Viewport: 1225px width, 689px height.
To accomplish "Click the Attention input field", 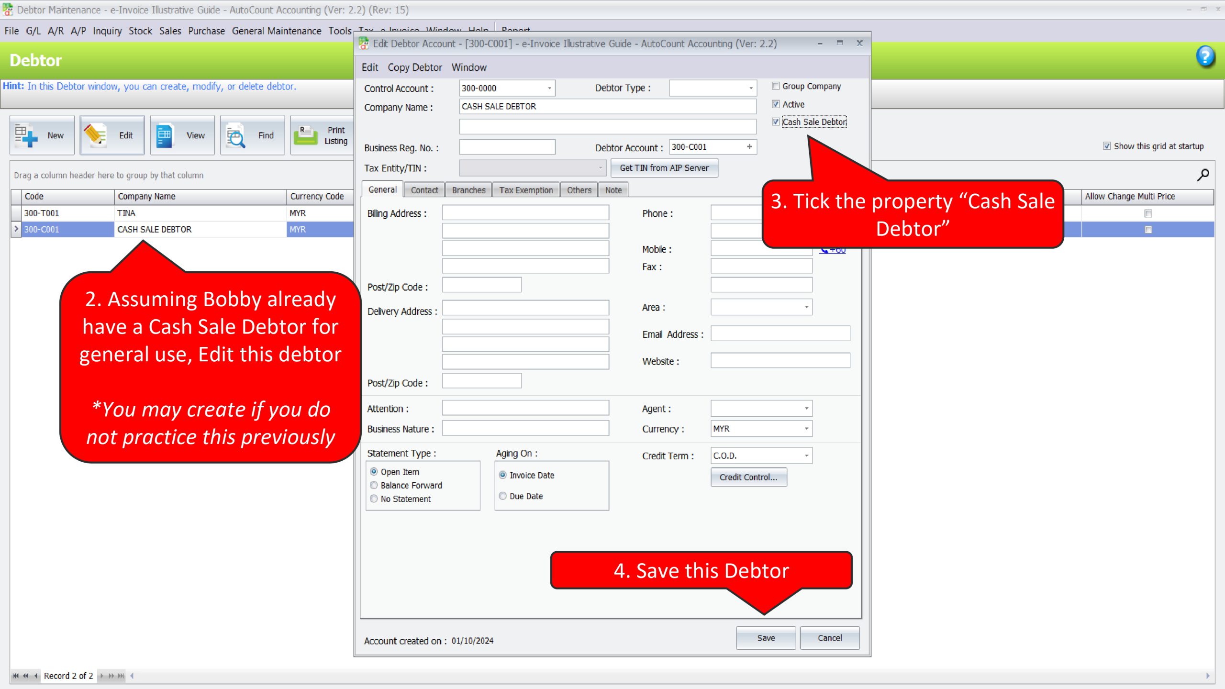I will pyautogui.click(x=525, y=408).
